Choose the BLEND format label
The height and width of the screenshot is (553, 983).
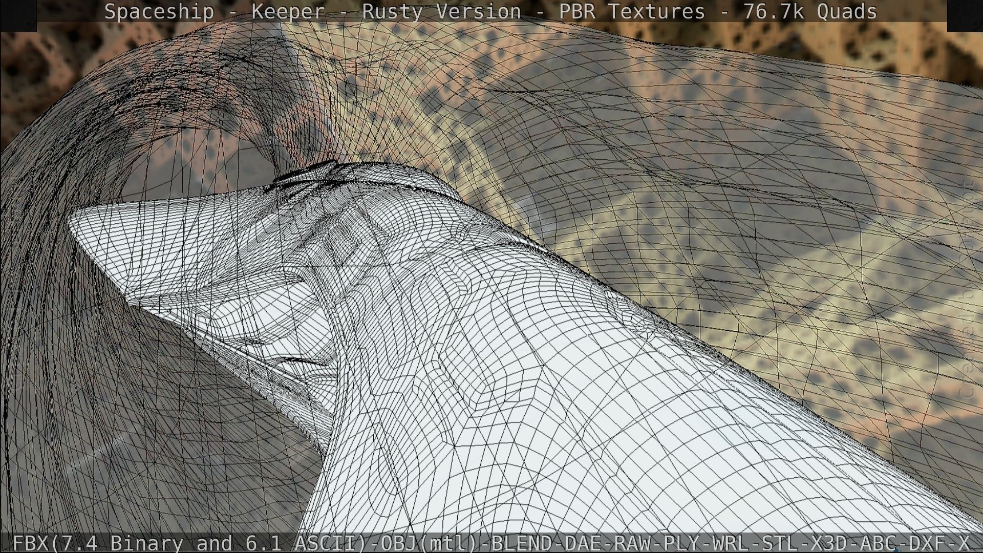(522, 543)
